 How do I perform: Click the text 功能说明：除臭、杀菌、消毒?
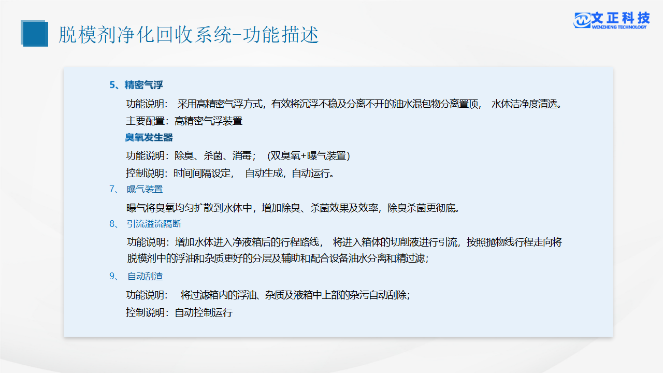tap(191, 155)
